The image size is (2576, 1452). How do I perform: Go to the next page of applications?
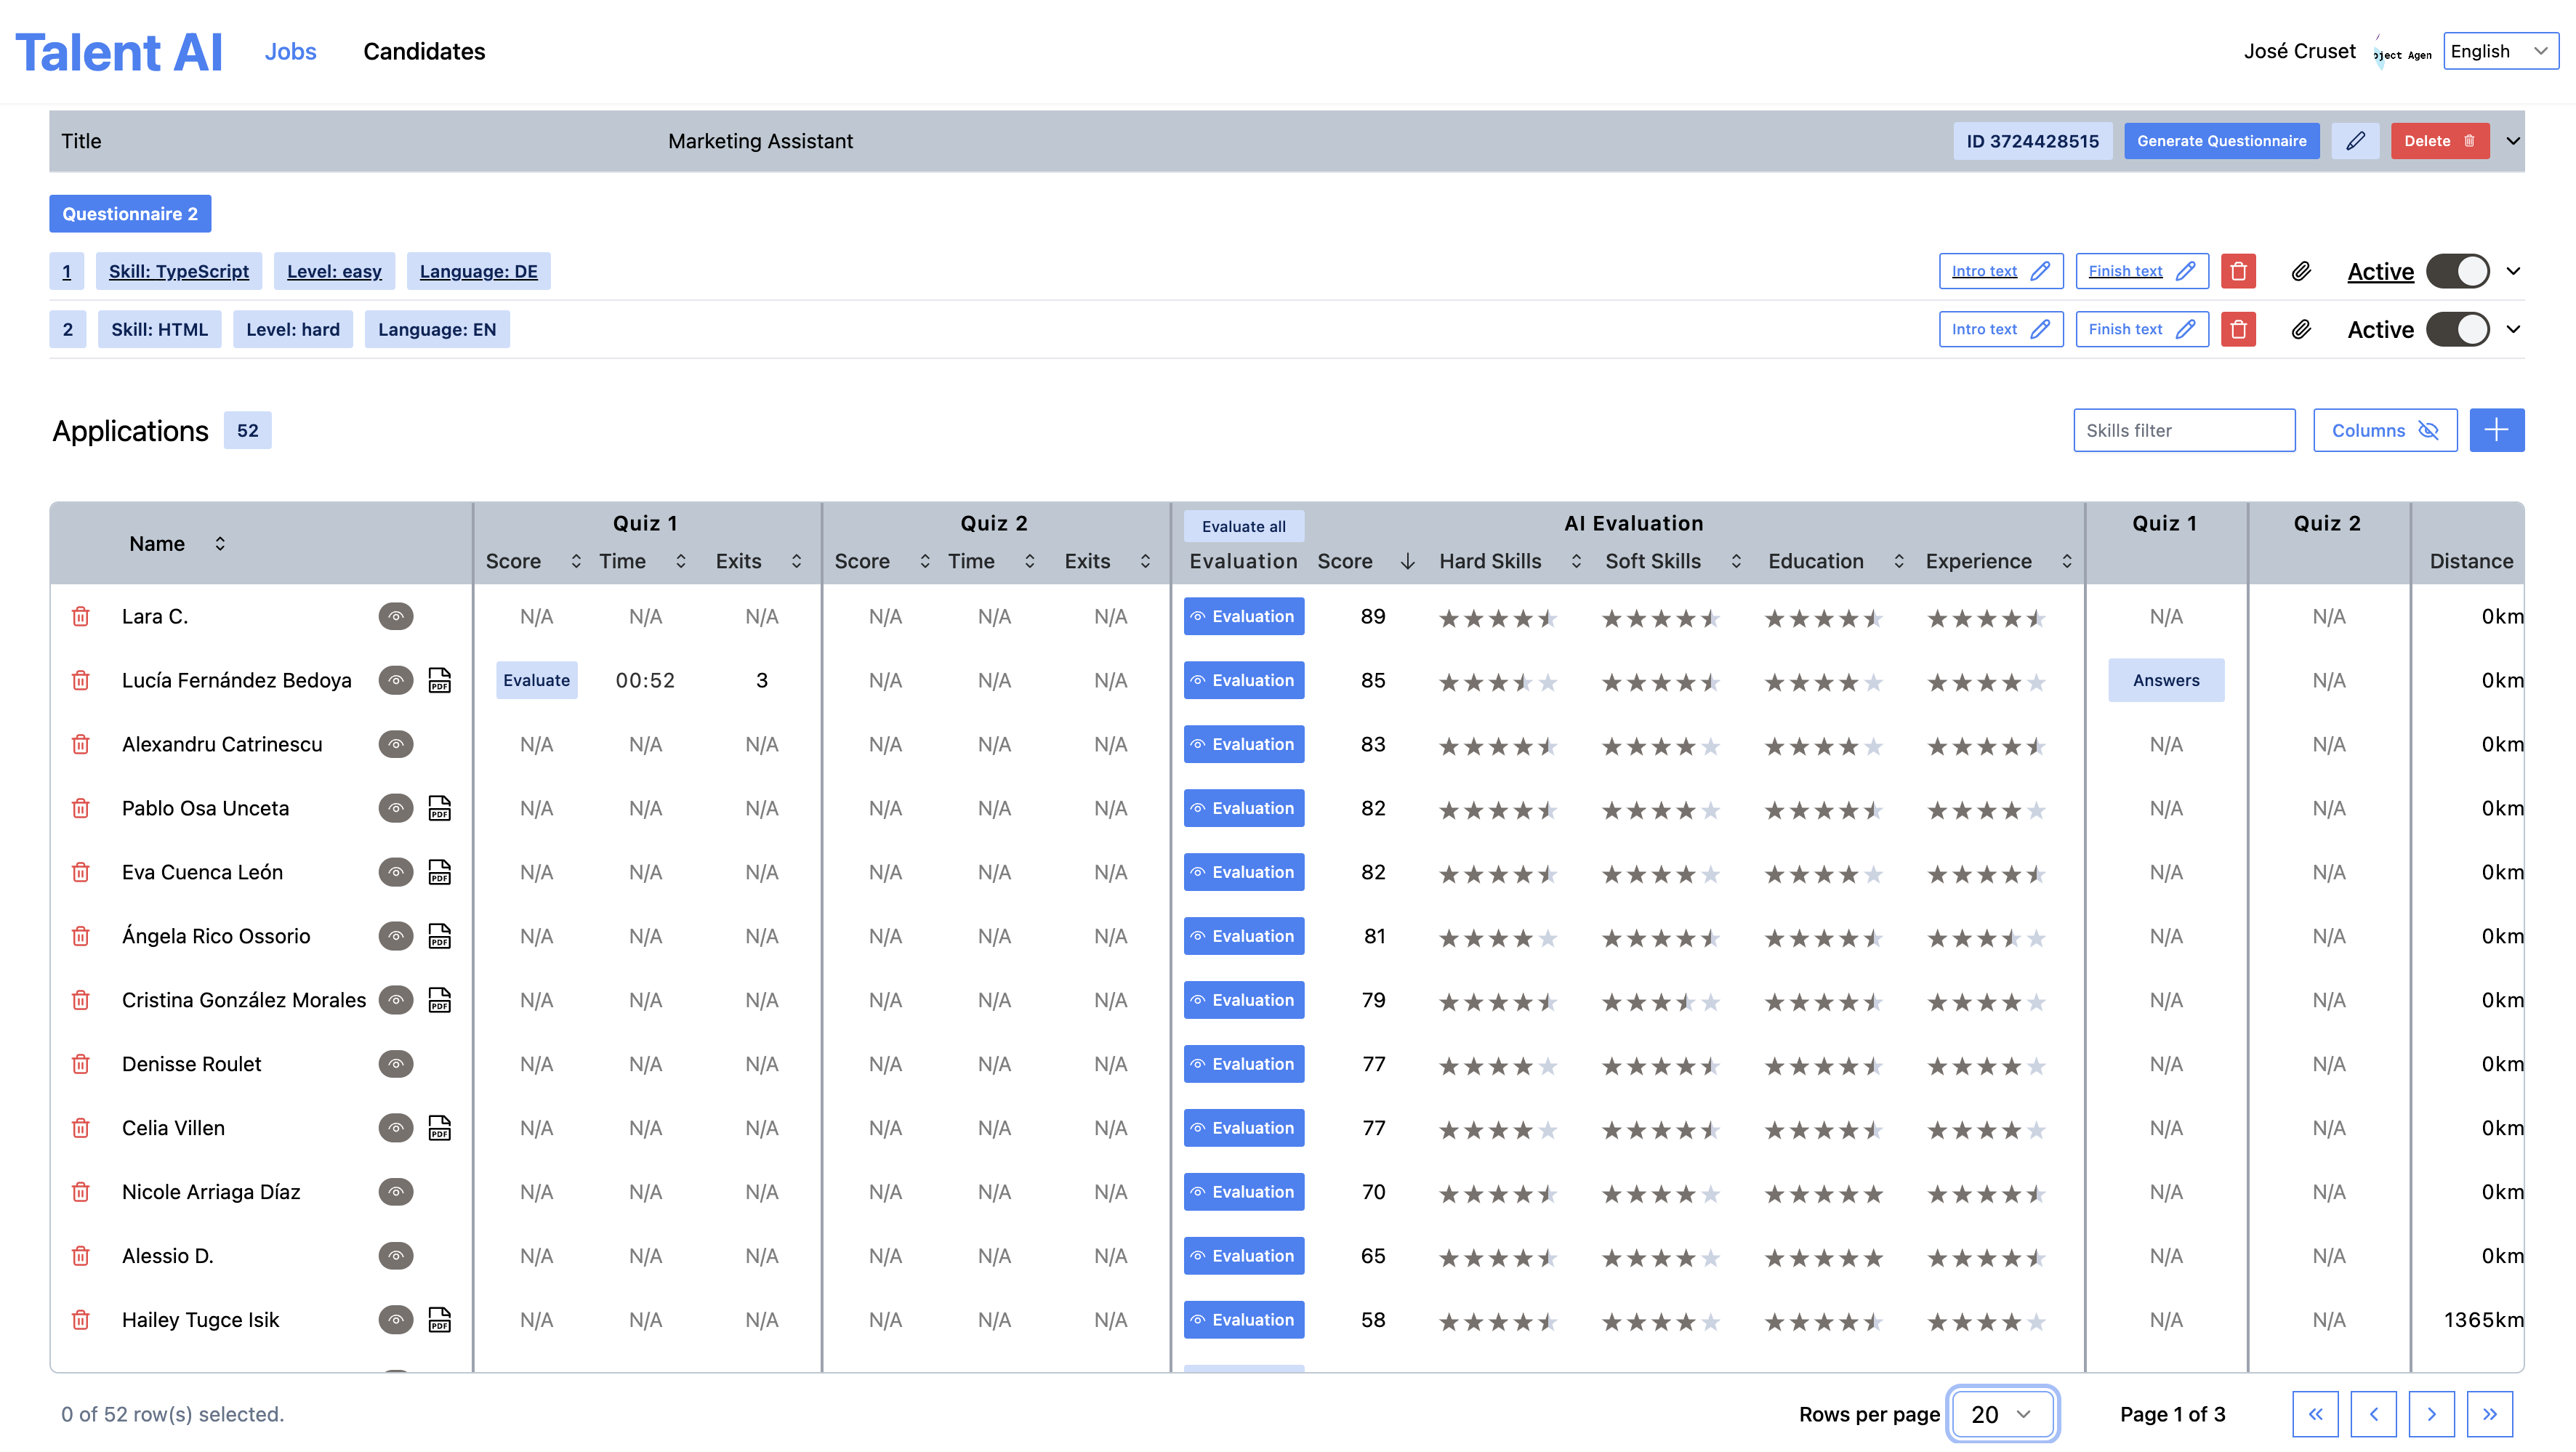click(x=2431, y=1414)
